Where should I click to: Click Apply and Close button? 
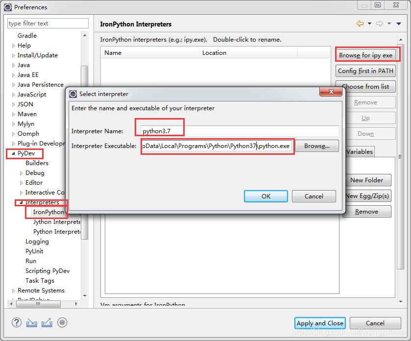point(320,323)
